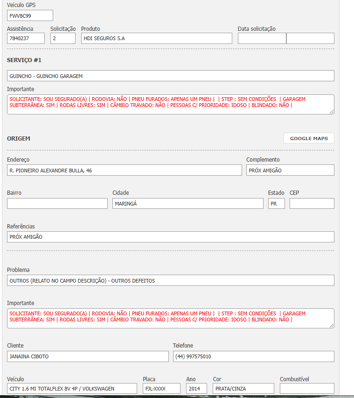Click the first Data solicitação box
Viewport: 354px width, 398px height.
click(x=262, y=38)
